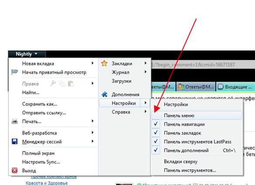
Task: Click the floppy disk icon for Менеджер сессий
Action: click(15, 141)
